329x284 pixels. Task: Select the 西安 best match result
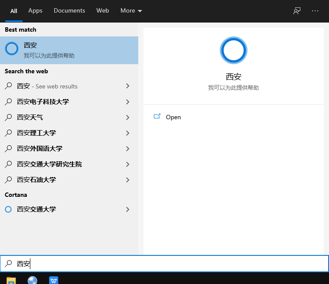[x=69, y=50]
